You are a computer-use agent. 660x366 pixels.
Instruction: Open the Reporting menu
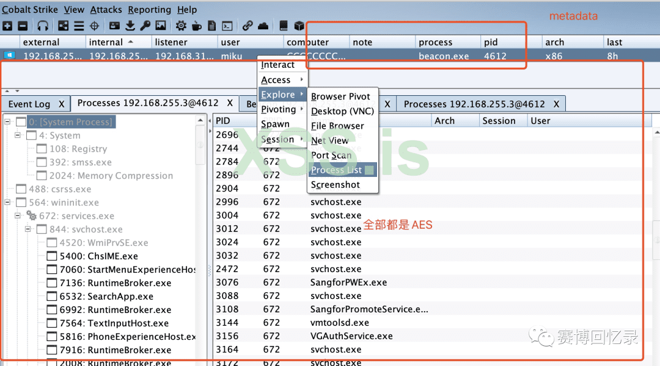tap(150, 9)
